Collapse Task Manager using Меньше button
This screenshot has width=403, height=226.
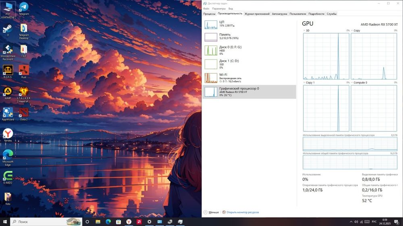(x=211, y=212)
